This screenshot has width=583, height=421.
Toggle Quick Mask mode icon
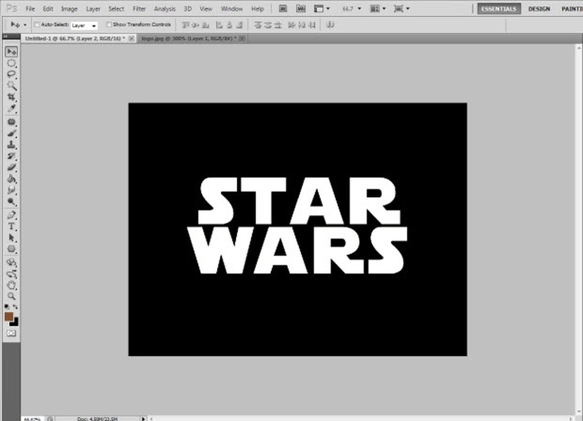click(11, 334)
